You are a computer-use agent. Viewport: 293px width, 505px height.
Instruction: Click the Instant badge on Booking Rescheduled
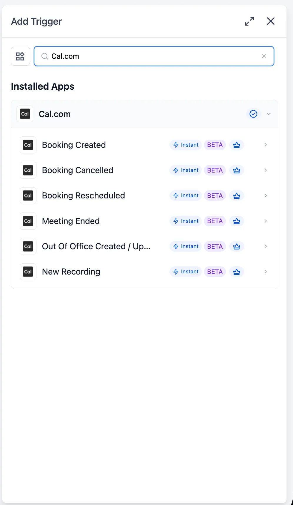pos(186,195)
